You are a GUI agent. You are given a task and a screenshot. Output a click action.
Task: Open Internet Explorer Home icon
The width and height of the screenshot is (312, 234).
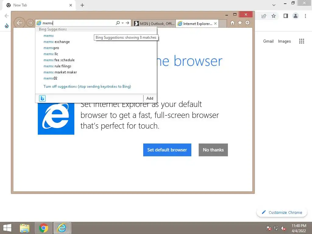[232, 23]
